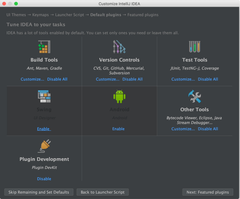This screenshot has width=240, height=199.
Task: Go back to Launcher Script step
Action: (103, 192)
